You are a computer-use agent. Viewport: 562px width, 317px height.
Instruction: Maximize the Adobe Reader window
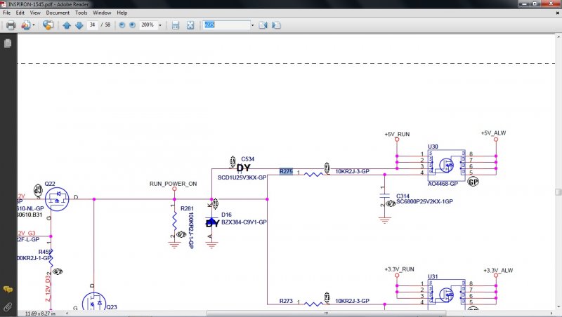coord(535,4)
